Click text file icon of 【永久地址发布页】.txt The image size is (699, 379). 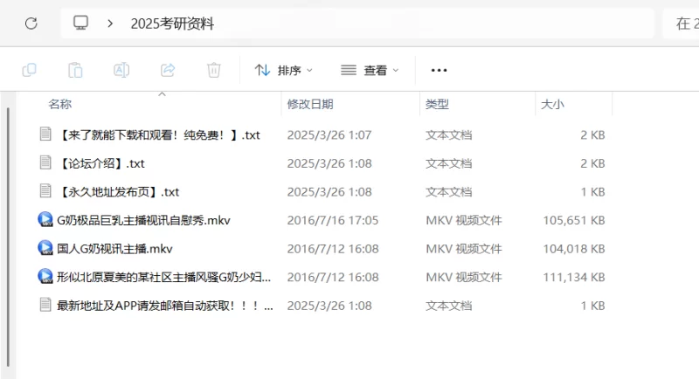tap(45, 191)
